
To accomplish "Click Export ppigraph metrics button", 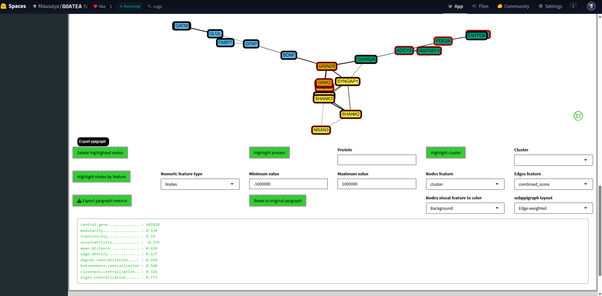I will point(102,201).
